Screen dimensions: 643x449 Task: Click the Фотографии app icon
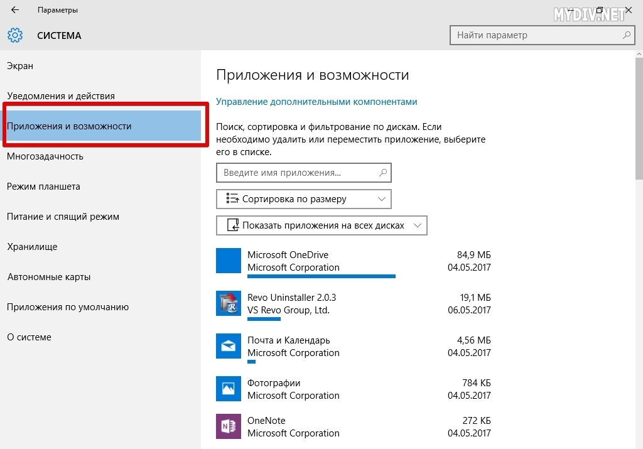pyautogui.click(x=229, y=389)
